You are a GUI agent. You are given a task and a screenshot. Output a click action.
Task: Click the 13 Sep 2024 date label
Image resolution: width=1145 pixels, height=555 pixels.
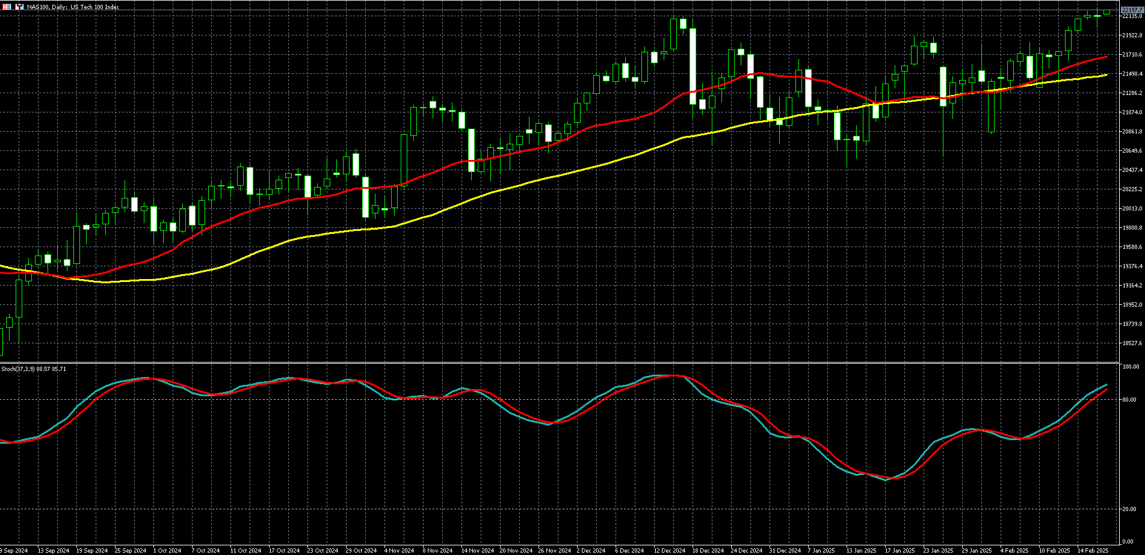click(x=53, y=550)
